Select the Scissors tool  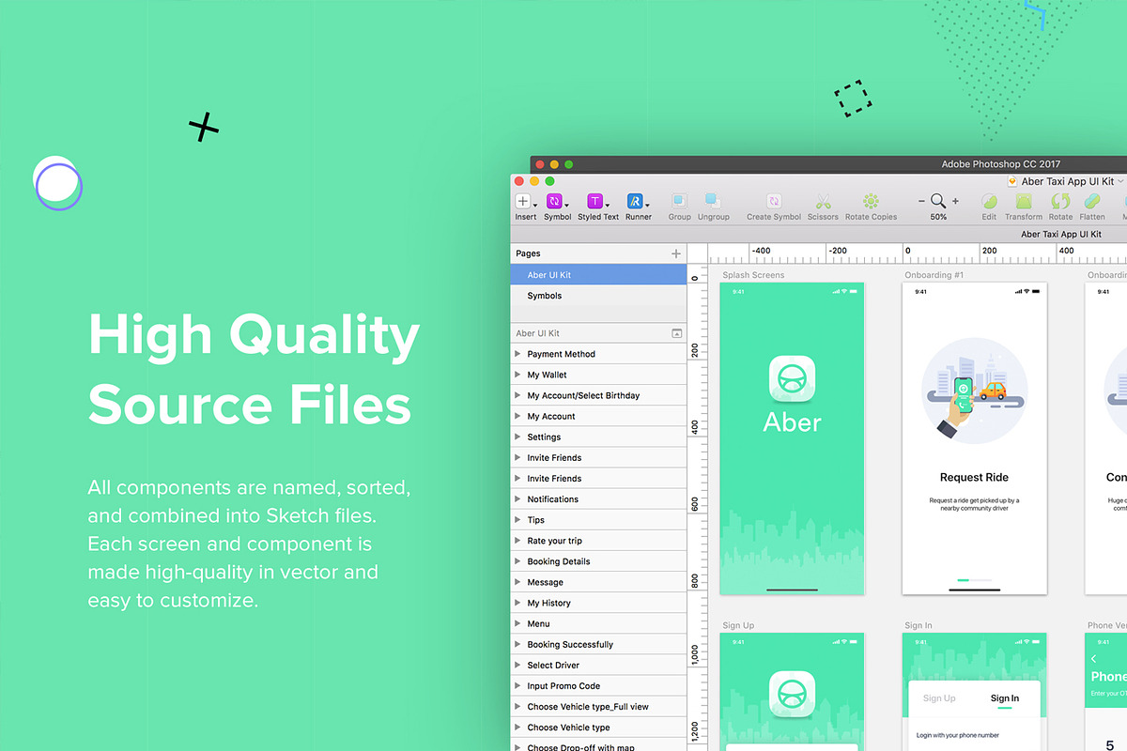[x=823, y=201]
